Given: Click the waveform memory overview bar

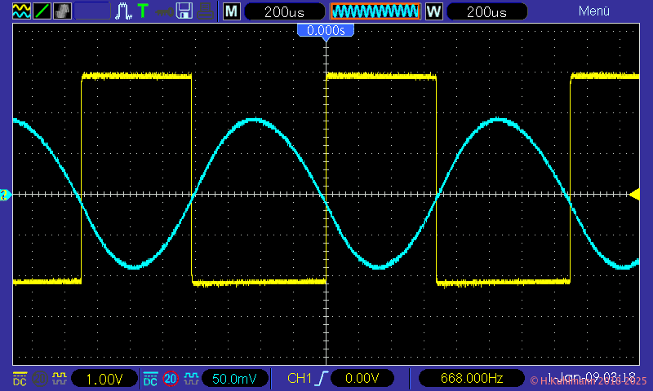Looking at the screenshot, I should point(375,11).
